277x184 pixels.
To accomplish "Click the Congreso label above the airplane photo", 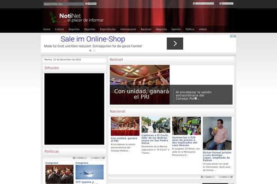I will [x=82, y=163].
